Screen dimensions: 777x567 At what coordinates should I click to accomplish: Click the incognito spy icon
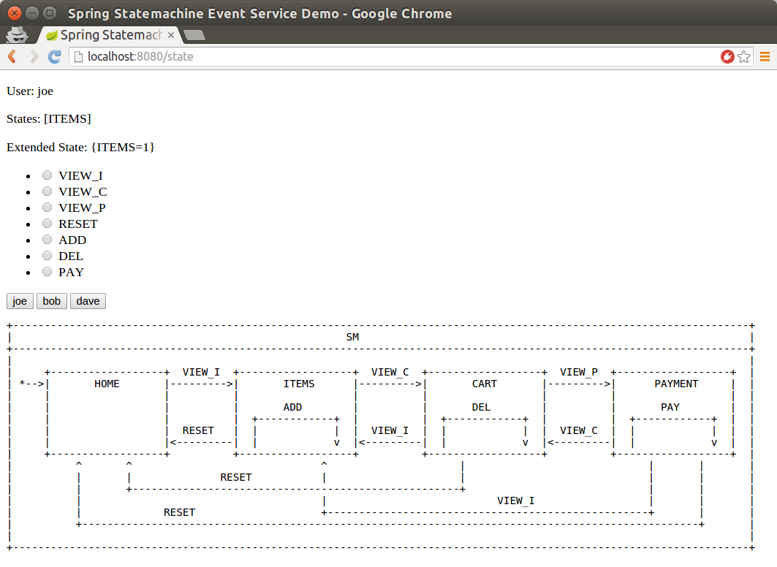click(x=17, y=34)
